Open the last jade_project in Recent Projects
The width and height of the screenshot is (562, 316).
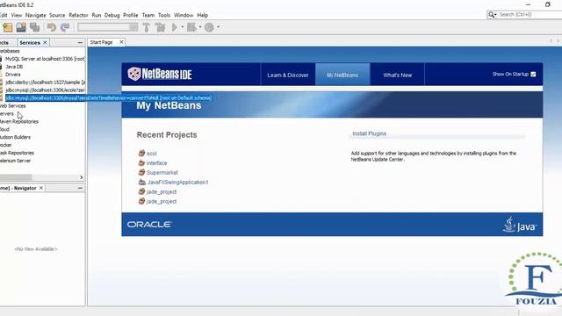(x=162, y=202)
